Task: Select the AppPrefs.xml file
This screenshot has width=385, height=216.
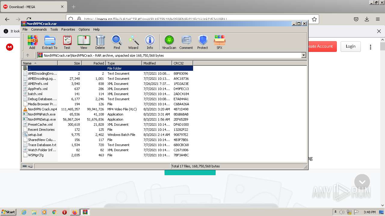Action: tap(38, 89)
